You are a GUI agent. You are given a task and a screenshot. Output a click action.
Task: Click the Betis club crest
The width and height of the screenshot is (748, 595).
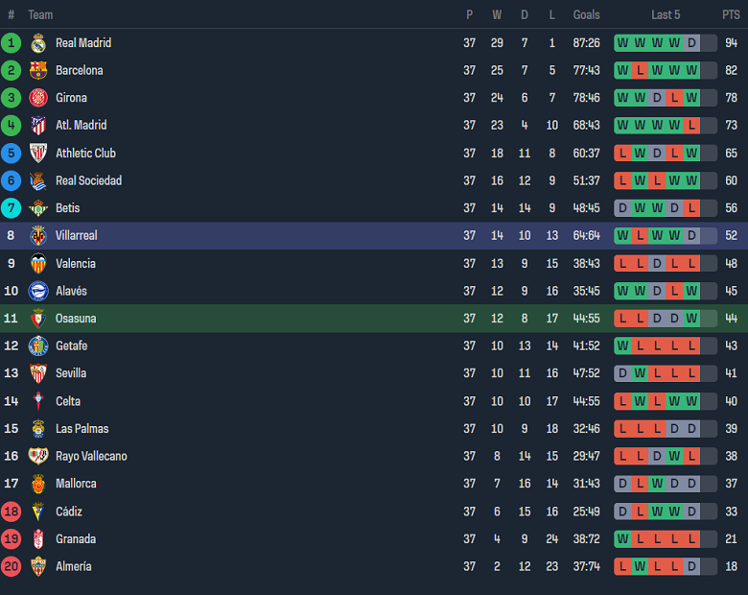coord(38,208)
